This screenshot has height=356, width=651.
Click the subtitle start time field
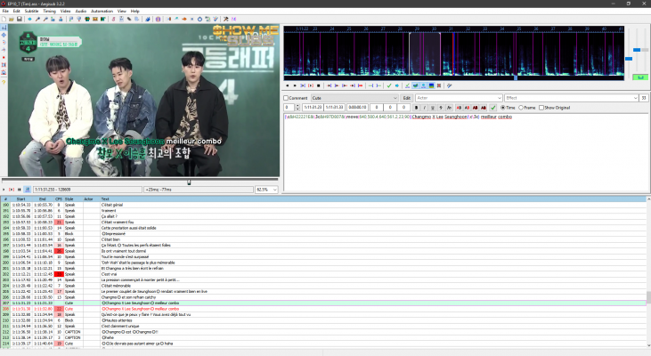(313, 108)
